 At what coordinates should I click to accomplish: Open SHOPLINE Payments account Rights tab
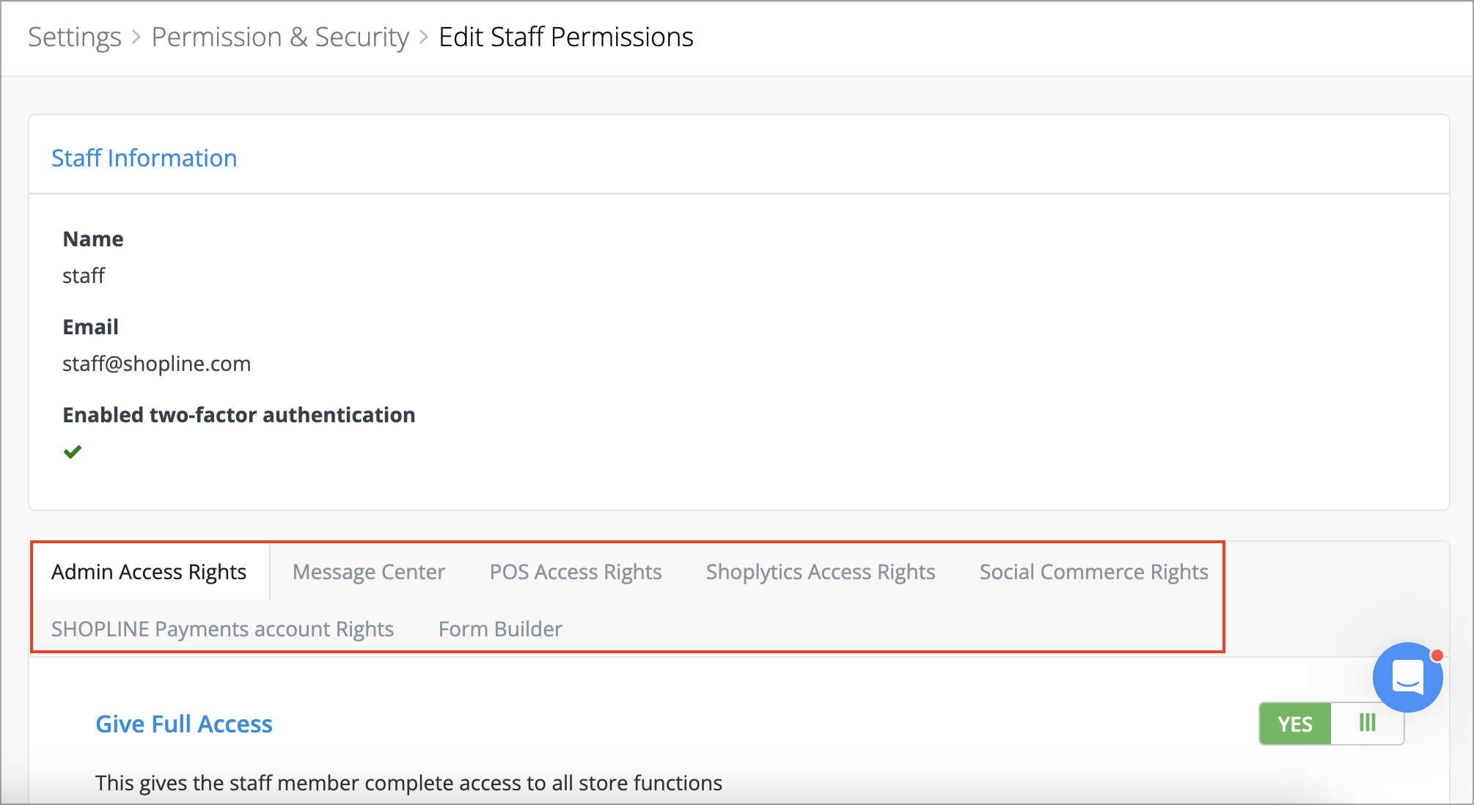223,628
